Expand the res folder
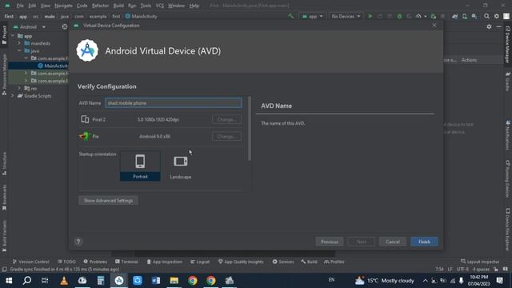Image resolution: width=512 pixels, height=288 pixels. 19,88
